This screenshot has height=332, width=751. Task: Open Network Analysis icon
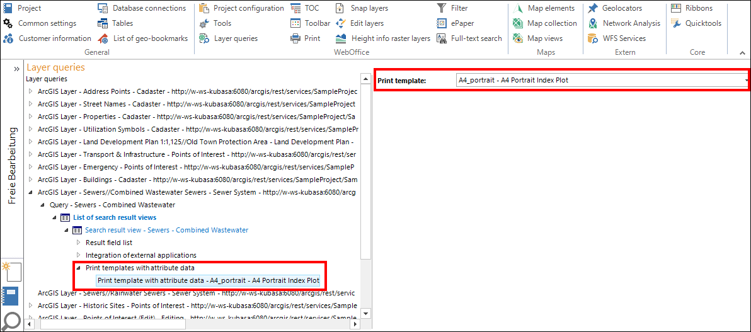coord(593,23)
